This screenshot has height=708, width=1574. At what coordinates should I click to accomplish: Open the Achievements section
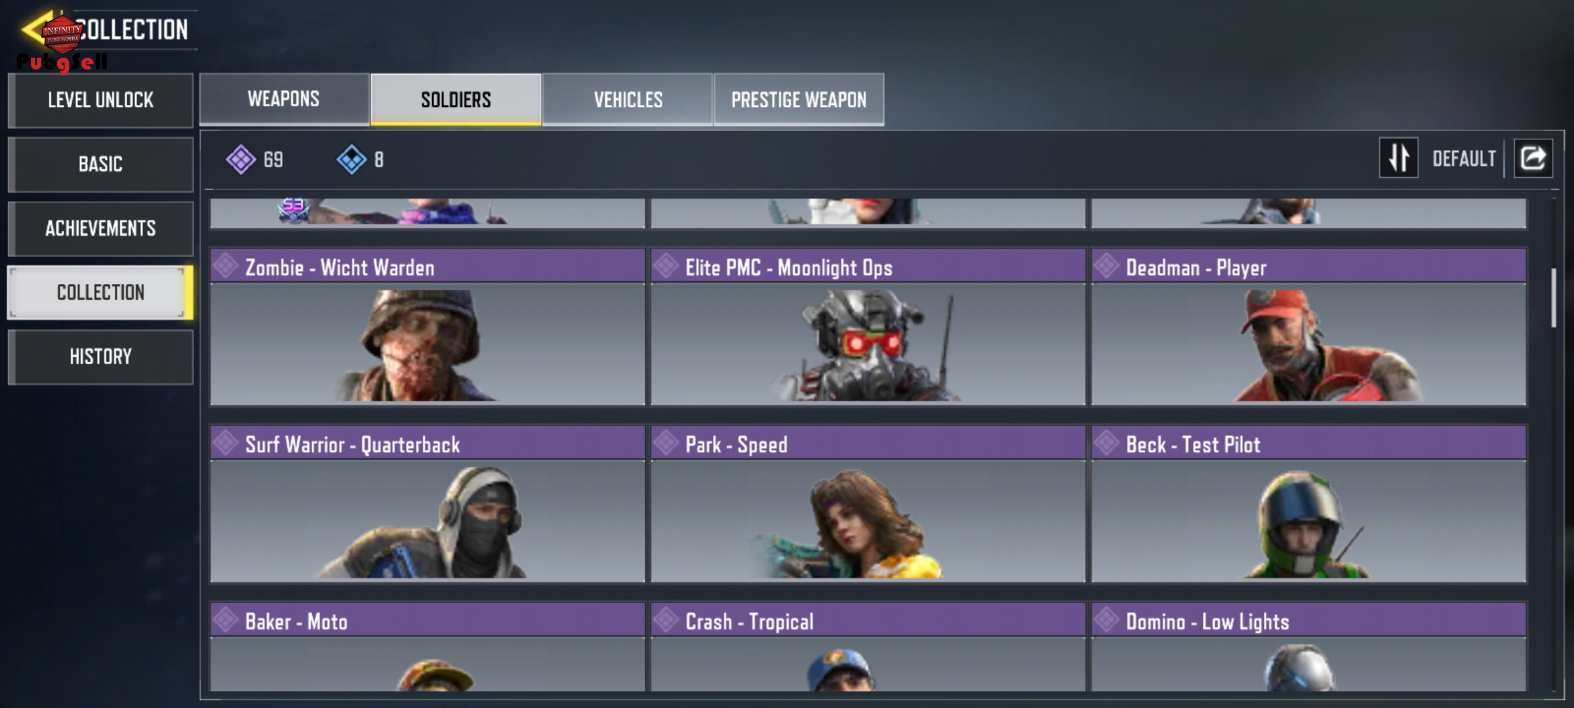[x=100, y=228]
